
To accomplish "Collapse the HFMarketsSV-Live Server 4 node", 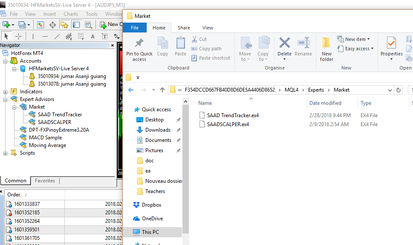I will coord(14,69).
